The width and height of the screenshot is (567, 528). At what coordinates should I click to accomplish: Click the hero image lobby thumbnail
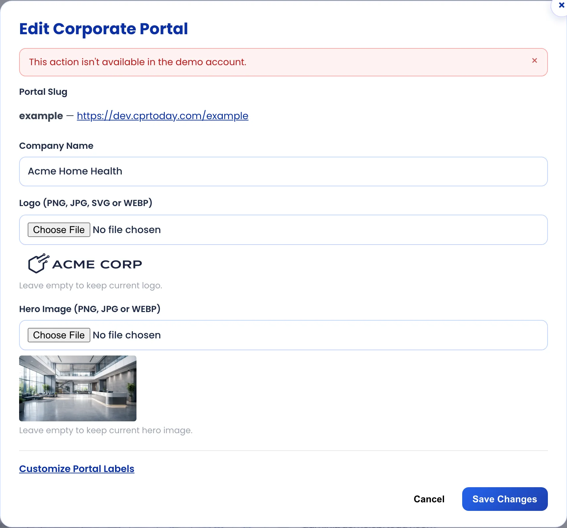click(78, 388)
